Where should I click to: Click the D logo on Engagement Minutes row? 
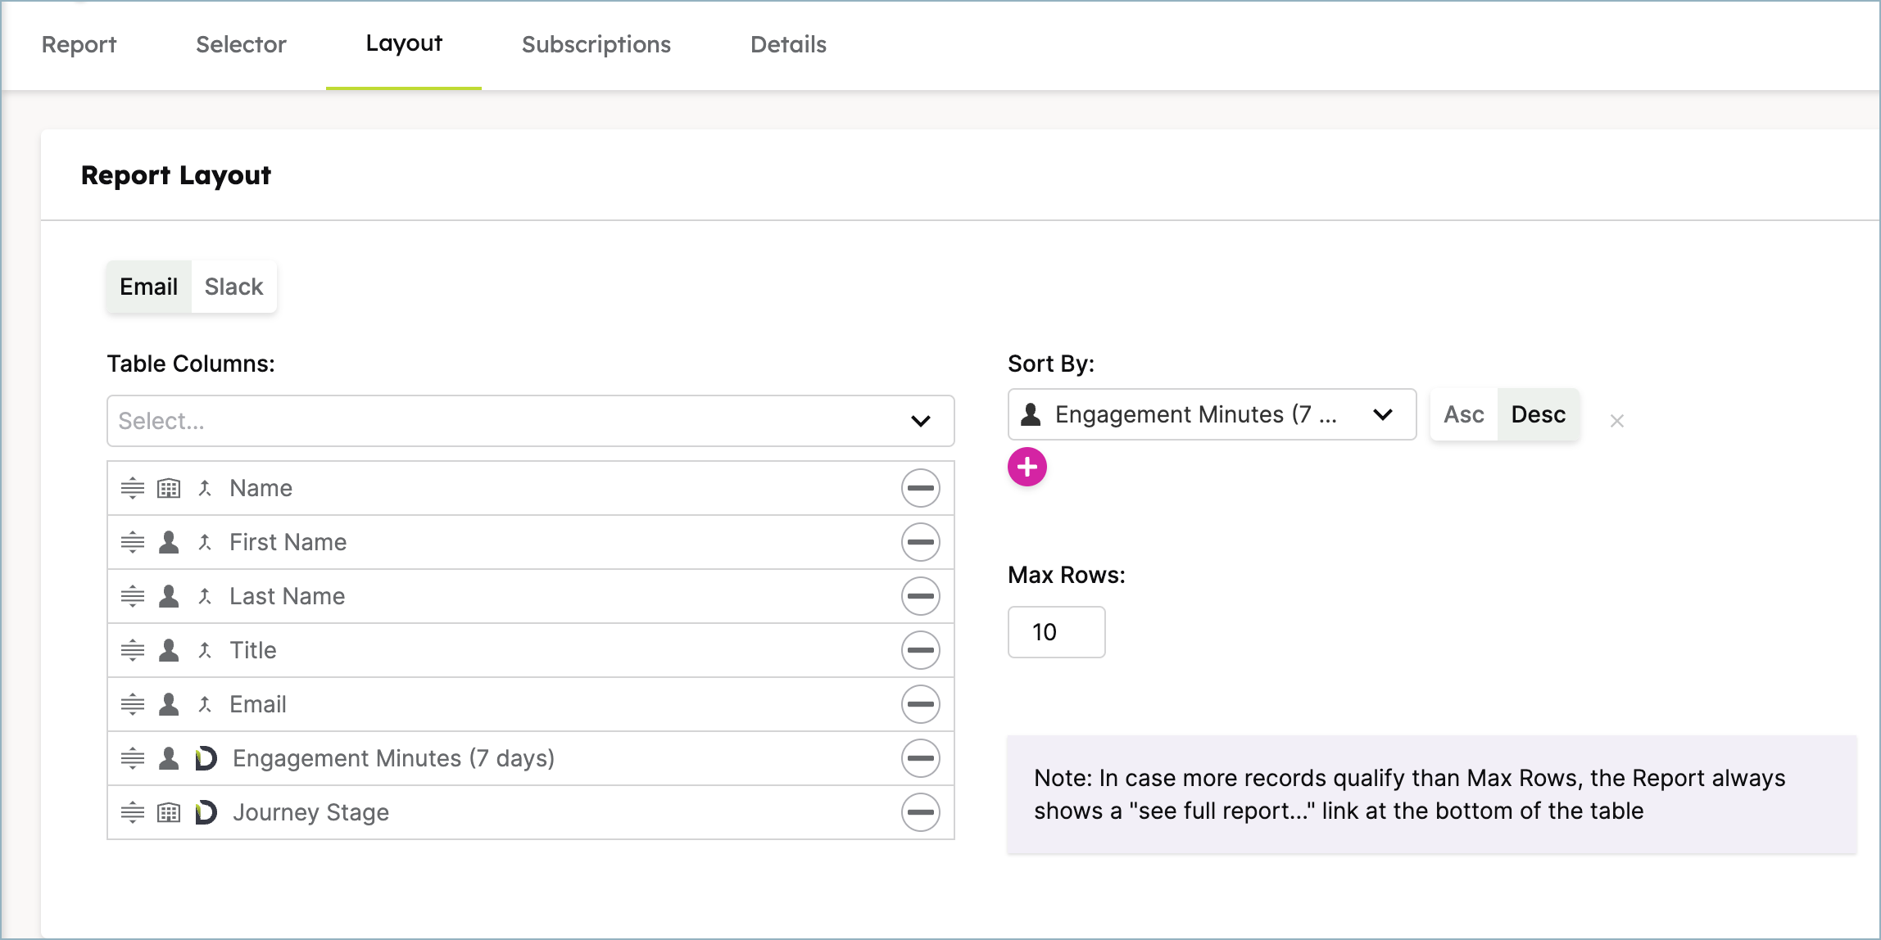pos(206,758)
